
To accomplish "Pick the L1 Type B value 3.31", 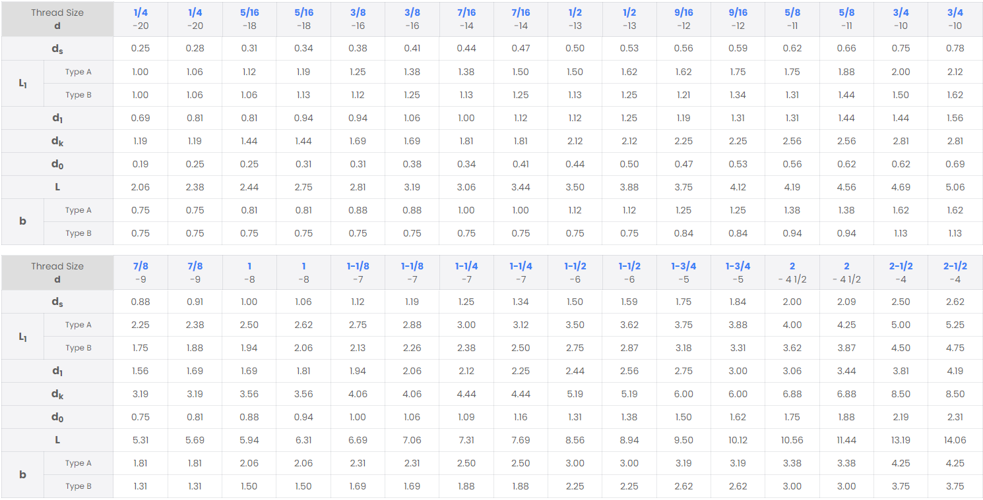I will (738, 348).
